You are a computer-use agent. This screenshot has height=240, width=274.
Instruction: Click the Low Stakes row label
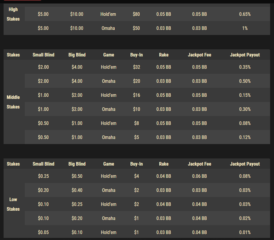(x=13, y=204)
